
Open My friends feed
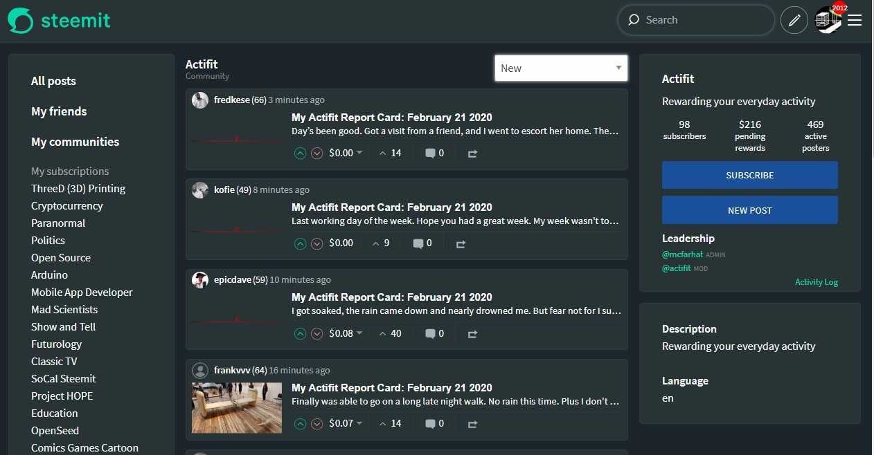[59, 111]
